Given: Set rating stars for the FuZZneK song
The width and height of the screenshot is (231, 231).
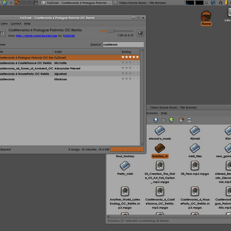Looking at the screenshot, I should [x=130, y=57].
